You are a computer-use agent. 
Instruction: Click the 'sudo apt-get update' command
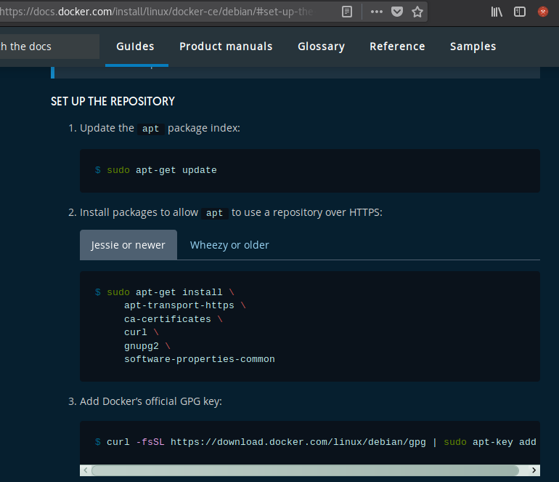(x=161, y=170)
